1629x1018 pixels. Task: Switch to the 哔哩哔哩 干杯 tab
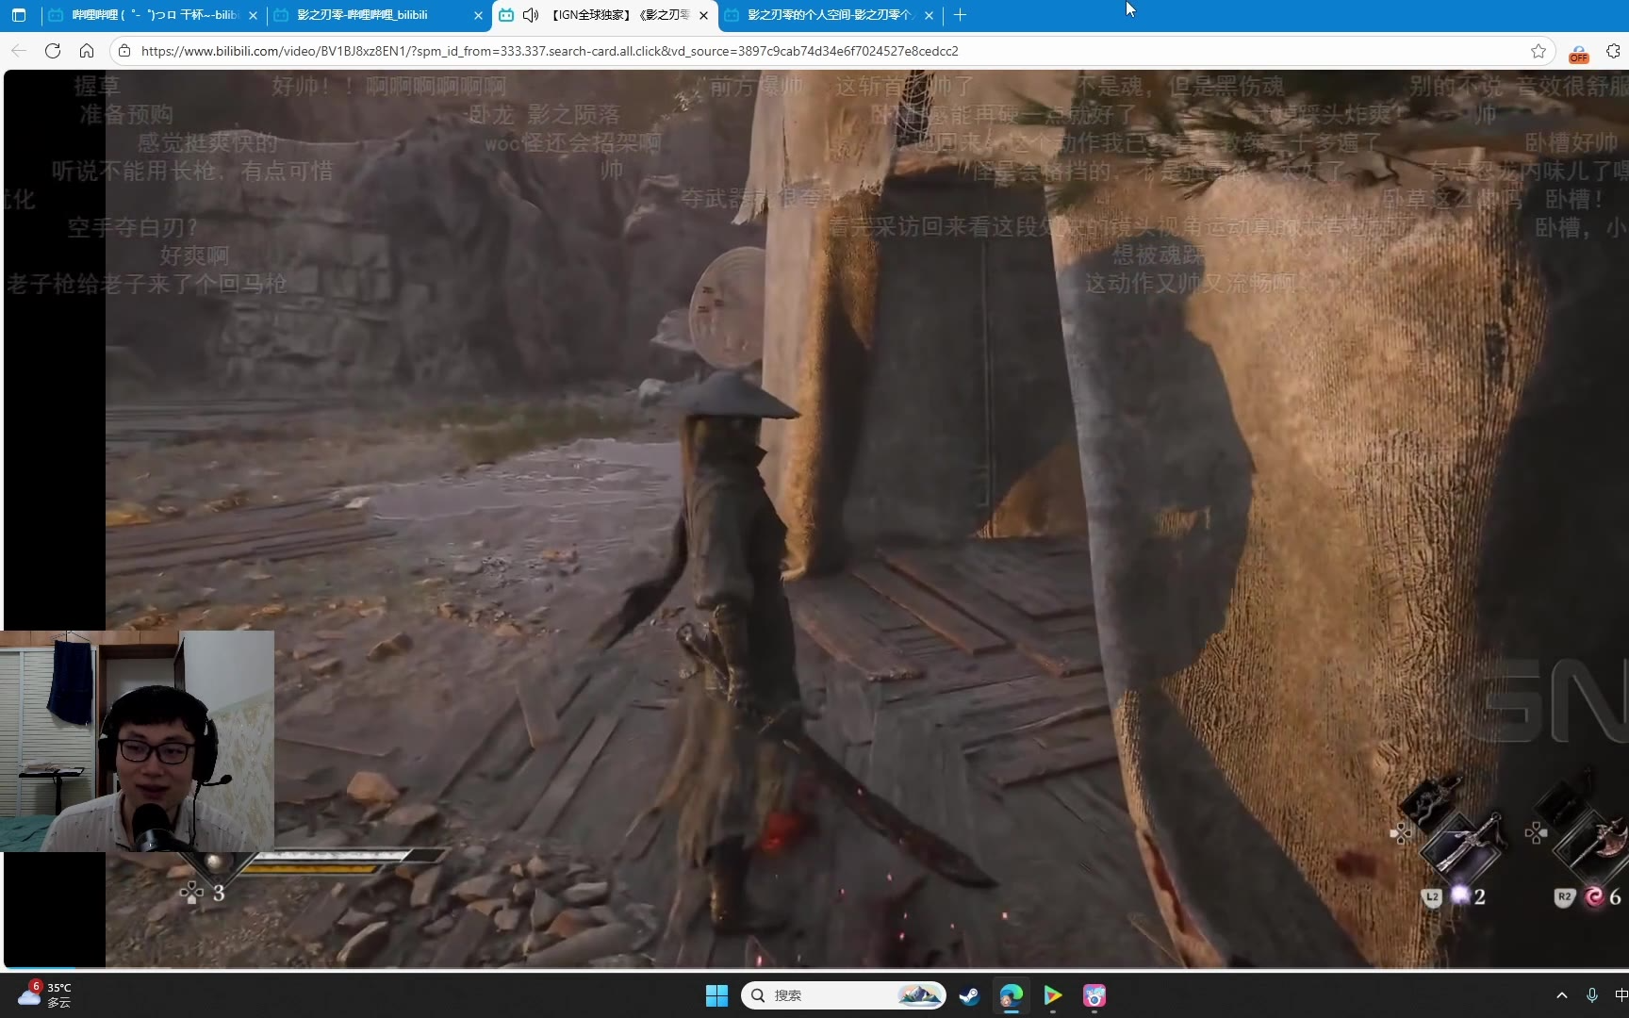[x=154, y=15]
